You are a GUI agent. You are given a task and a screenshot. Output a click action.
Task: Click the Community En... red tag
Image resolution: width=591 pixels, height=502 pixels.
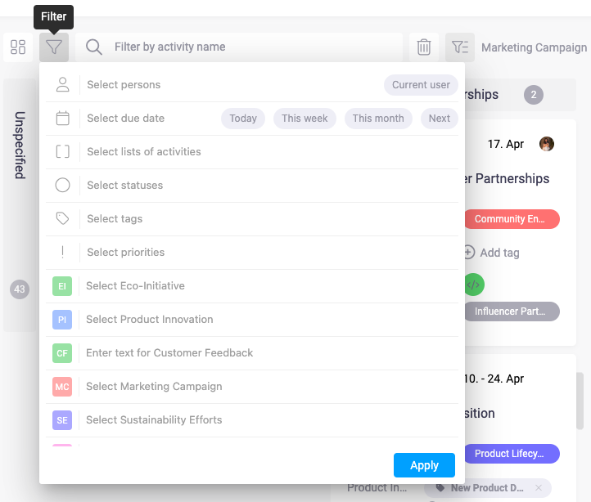click(511, 219)
